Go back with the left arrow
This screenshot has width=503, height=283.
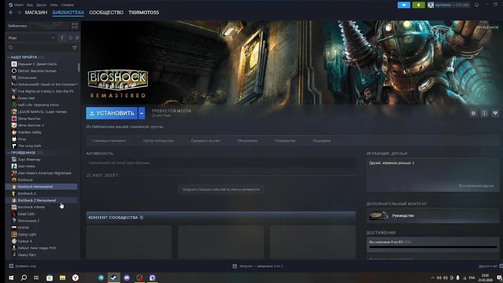pos(11,13)
